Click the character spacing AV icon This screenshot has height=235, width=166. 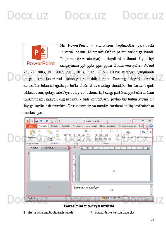tap(88, 135)
